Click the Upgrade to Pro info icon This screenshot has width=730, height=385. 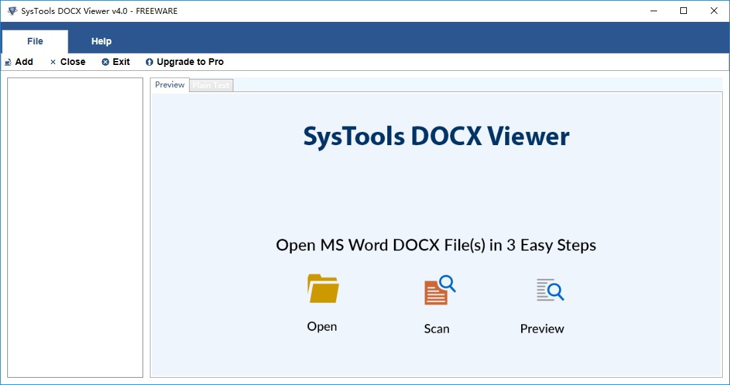pos(149,62)
